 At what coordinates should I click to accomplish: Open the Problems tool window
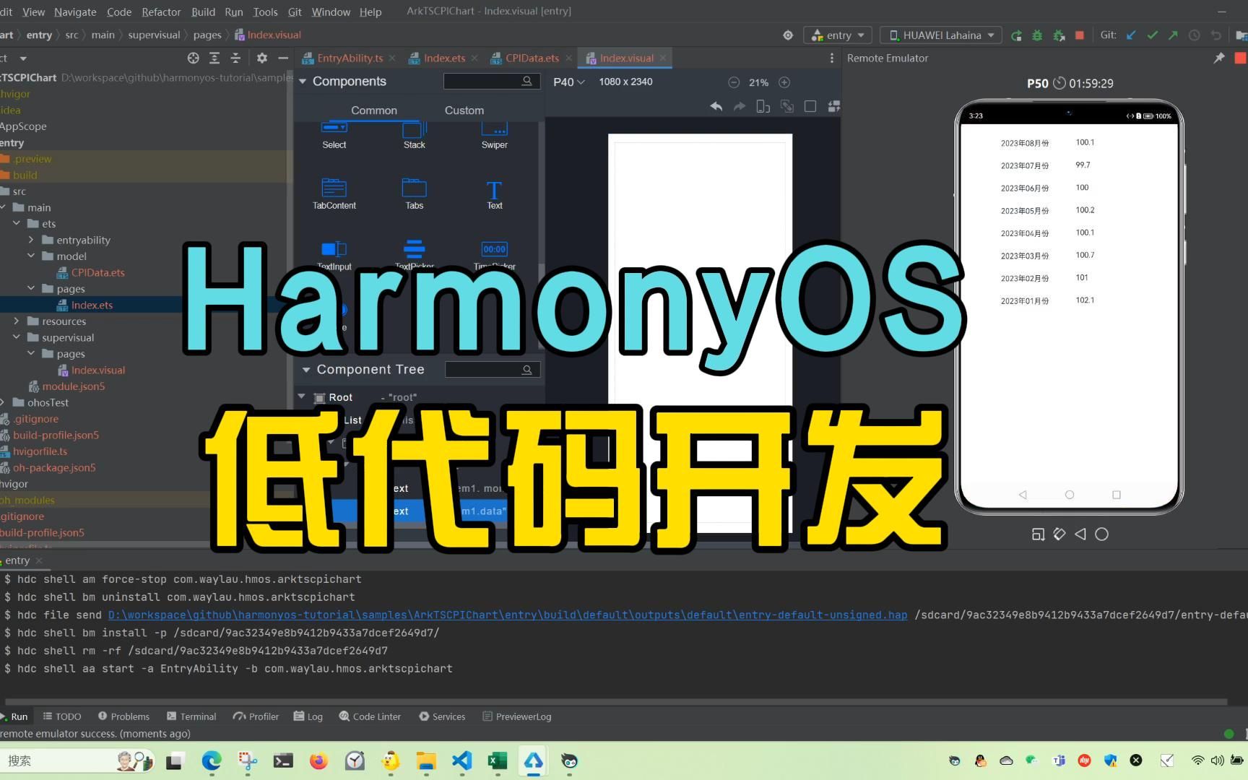pyautogui.click(x=123, y=716)
